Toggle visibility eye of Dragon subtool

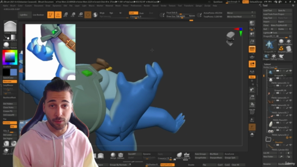pos(291,71)
